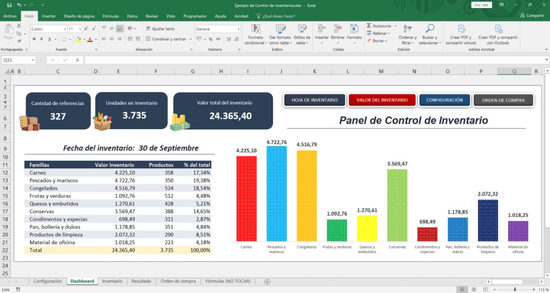Viewport: 550px width, 293px height.
Task: Toggle underline with S button
Action: pos(49,39)
